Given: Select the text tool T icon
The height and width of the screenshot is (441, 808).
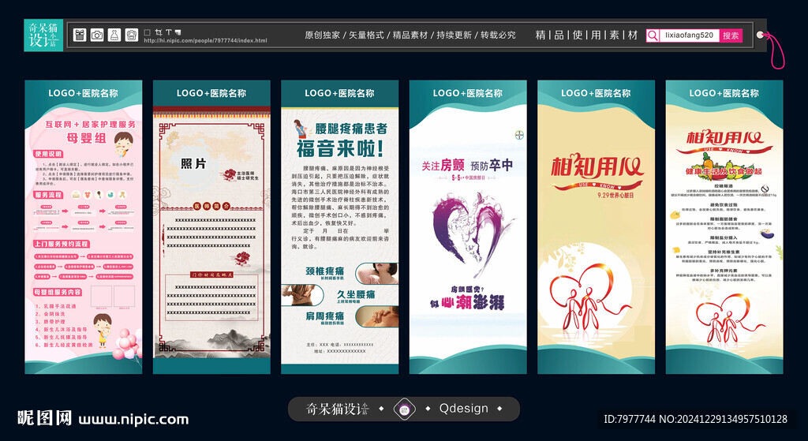Looking at the screenshot, I should click(168, 32).
